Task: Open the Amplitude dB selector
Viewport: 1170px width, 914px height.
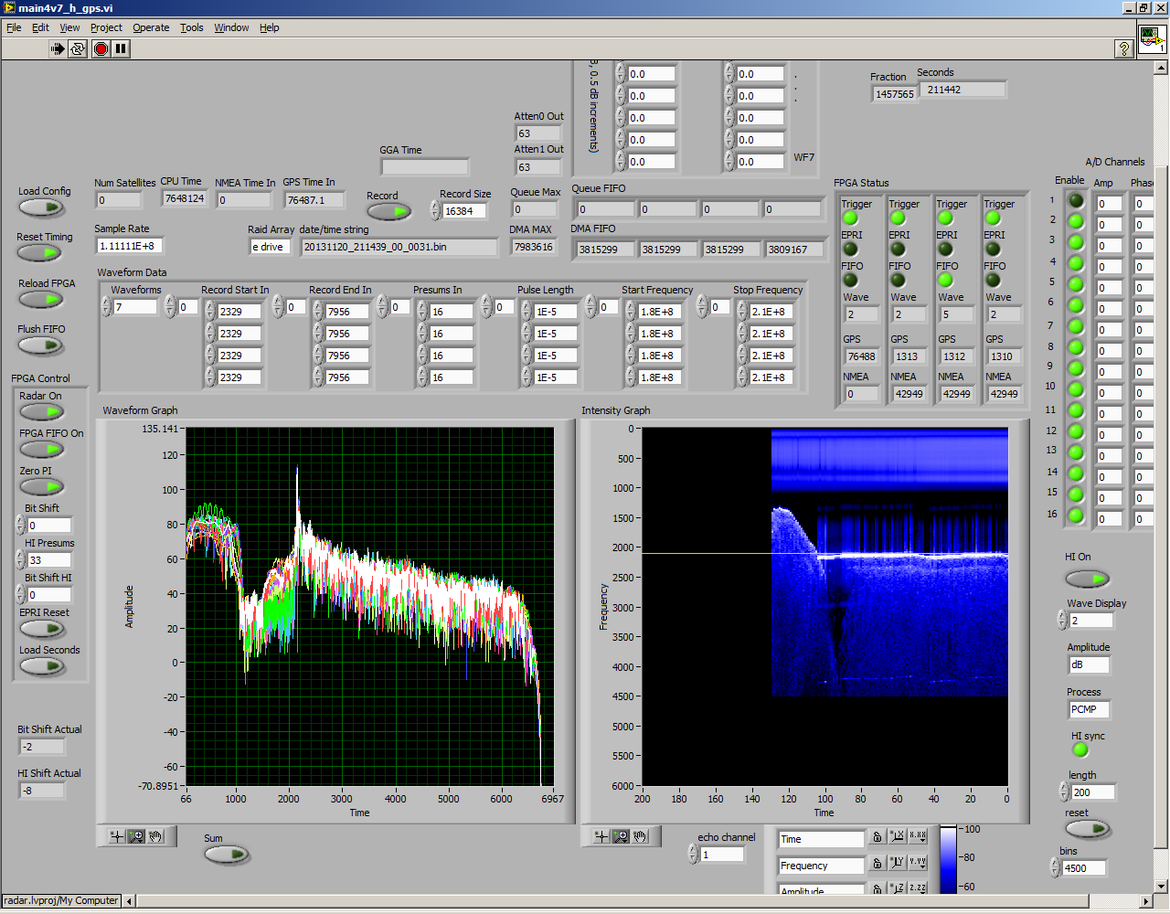Action: tap(1088, 665)
